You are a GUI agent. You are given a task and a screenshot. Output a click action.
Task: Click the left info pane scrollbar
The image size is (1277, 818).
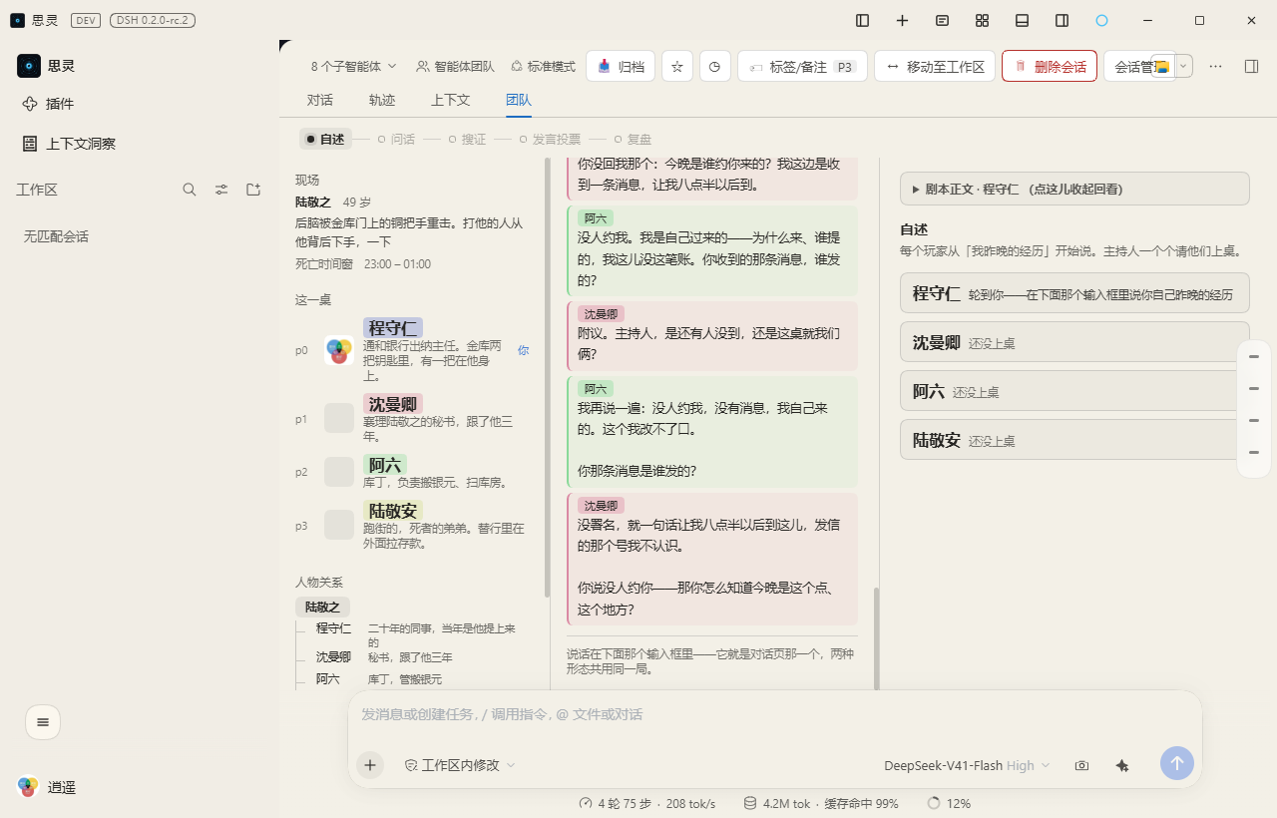(x=547, y=377)
